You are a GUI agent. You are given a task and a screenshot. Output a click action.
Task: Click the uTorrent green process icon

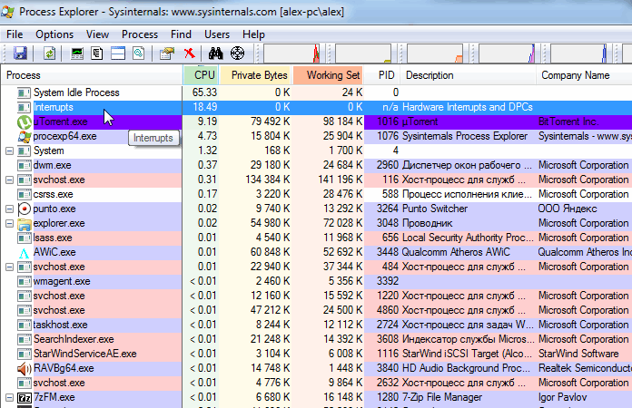click(25, 121)
